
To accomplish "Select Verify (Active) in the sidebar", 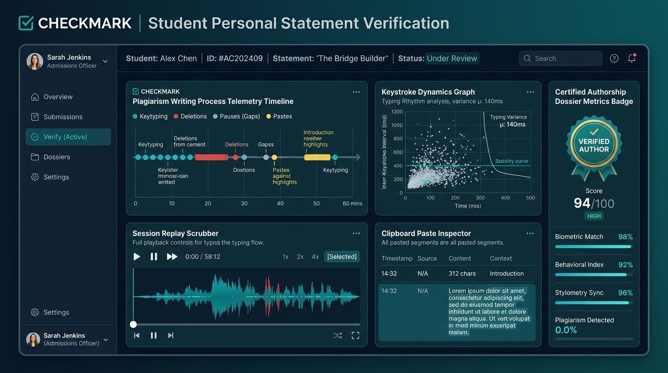I will pos(68,137).
